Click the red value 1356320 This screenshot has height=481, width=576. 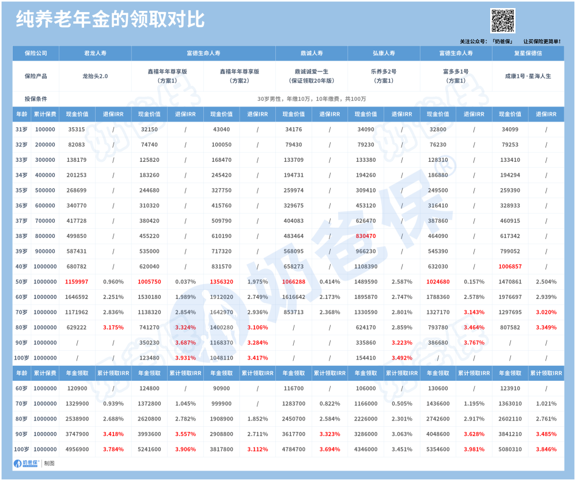coord(222,282)
